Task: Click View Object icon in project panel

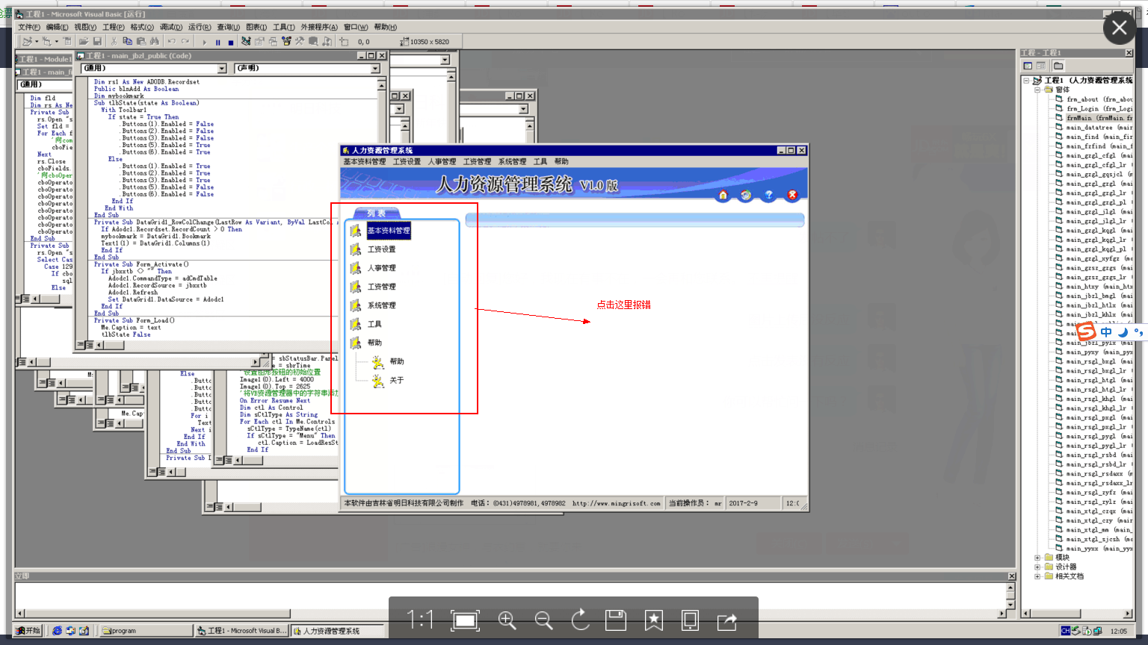Action: 1041,66
